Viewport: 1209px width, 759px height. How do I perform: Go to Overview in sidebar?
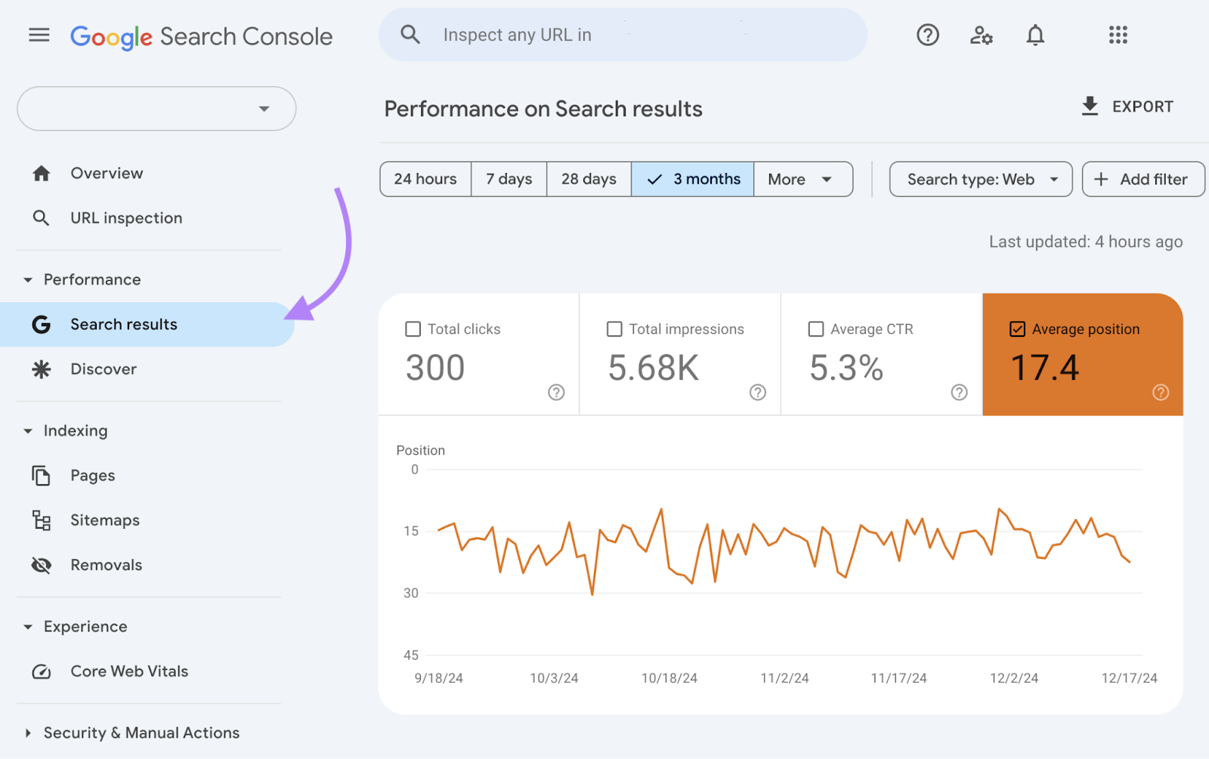point(107,174)
